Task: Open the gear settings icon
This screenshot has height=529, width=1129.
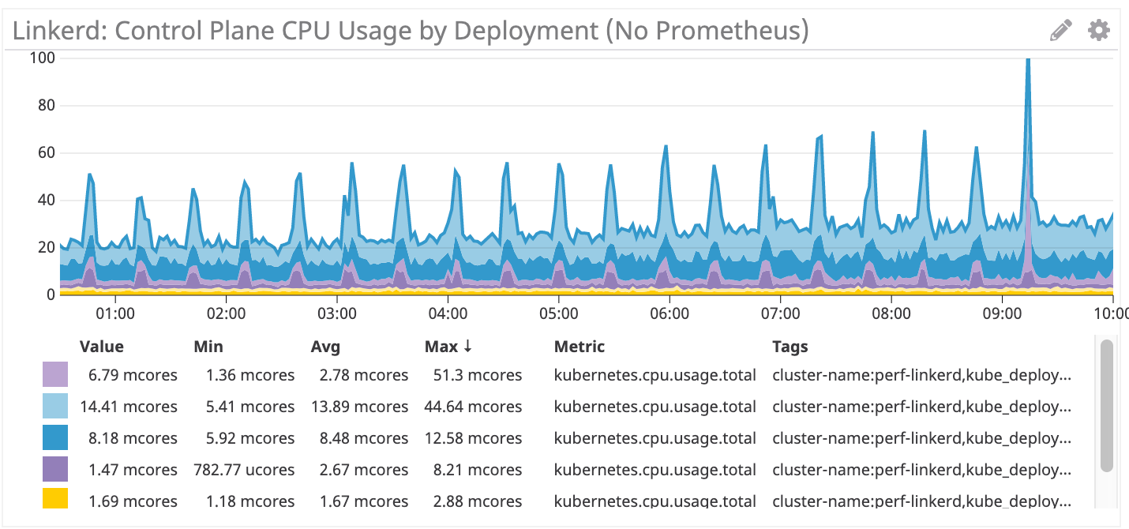Action: click(1099, 31)
